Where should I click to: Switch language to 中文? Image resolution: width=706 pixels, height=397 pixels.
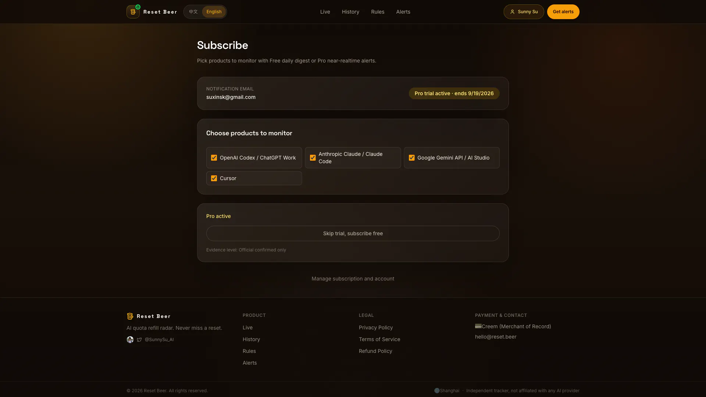coord(193,12)
